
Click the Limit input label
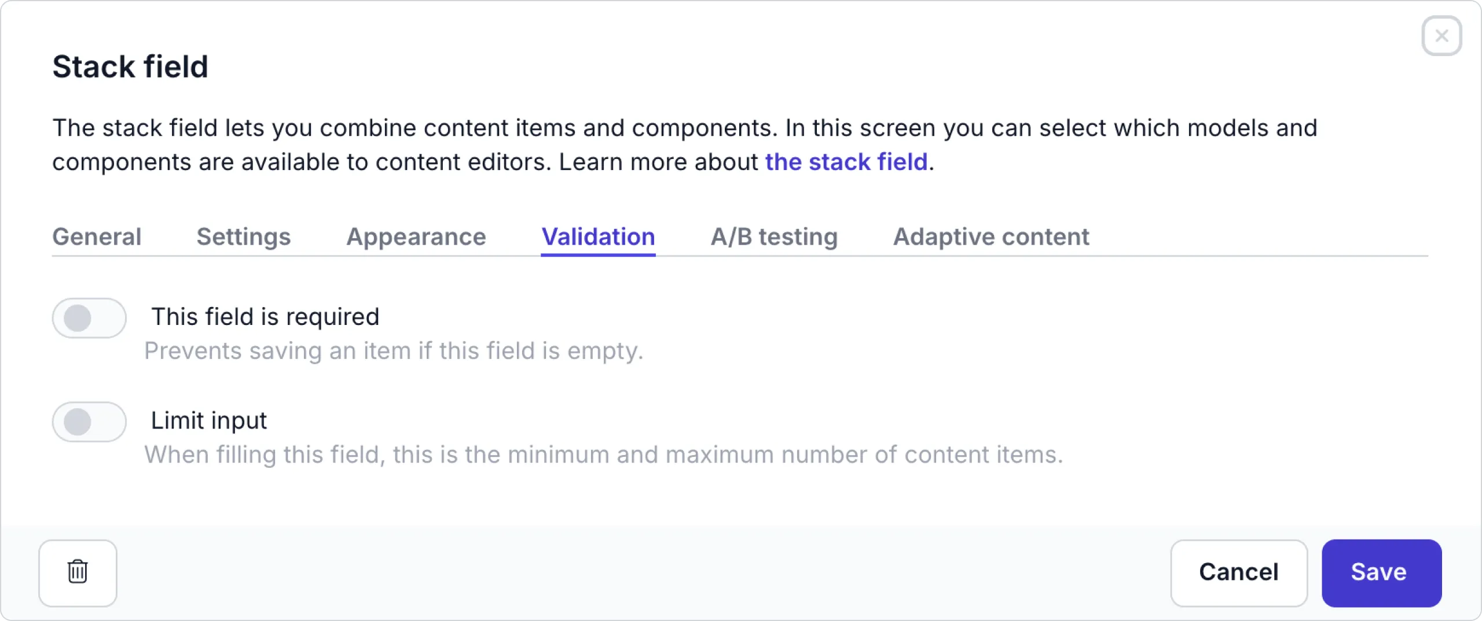[209, 420]
